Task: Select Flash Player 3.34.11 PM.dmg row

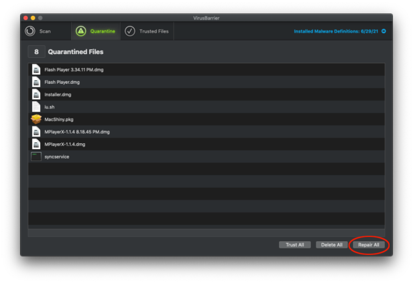Action: [x=74, y=69]
